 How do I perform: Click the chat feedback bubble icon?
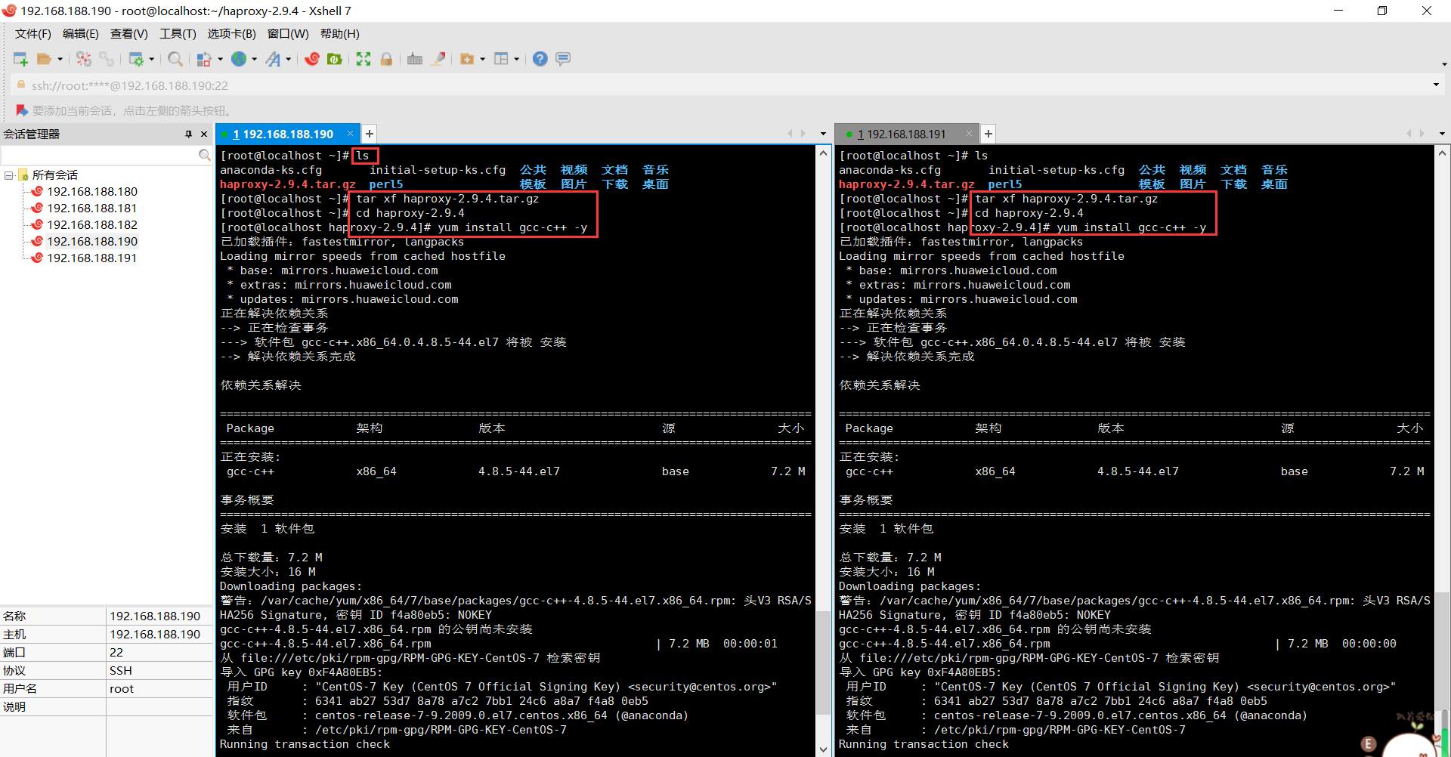pyautogui.click(x=563, y=59)
